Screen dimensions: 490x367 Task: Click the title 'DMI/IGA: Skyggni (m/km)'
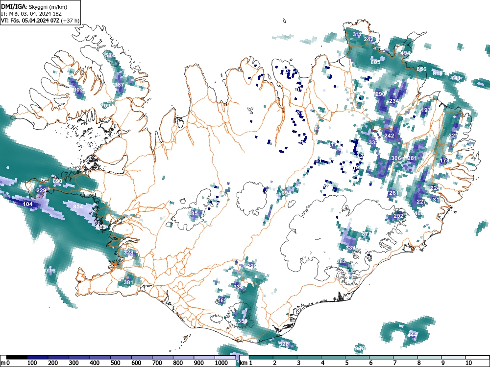[34, 6]
